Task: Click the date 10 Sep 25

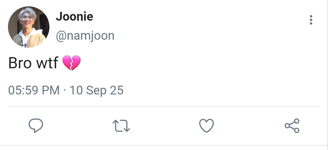Action: coord(96,90)
